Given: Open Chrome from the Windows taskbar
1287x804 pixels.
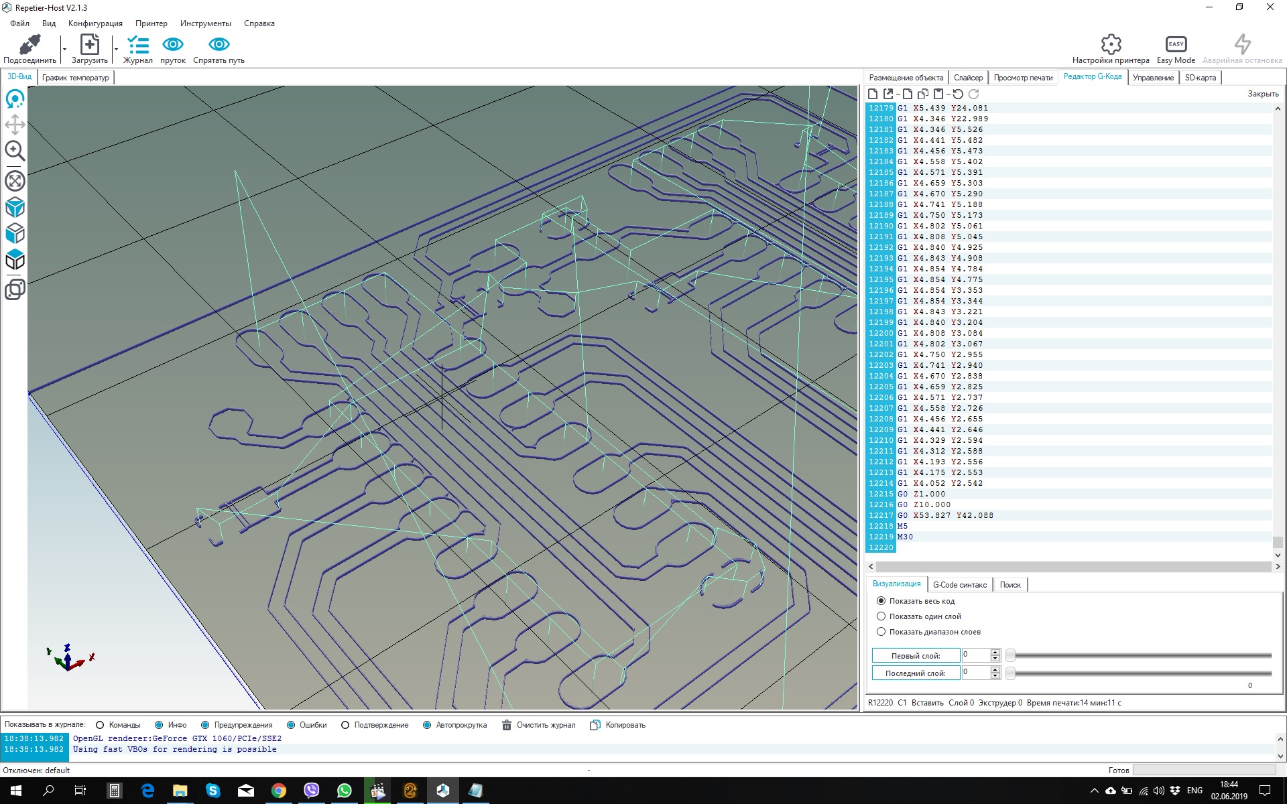Looking at the screenshot, I should tap(279, 791).
